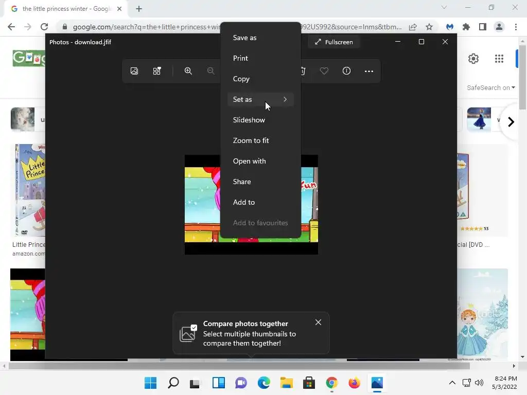Click the Chrome forward arrow
This screenshot has height=395, width=527.
click(28, 27)
